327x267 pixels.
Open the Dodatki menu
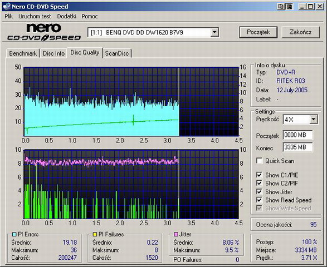pos(66,16)
